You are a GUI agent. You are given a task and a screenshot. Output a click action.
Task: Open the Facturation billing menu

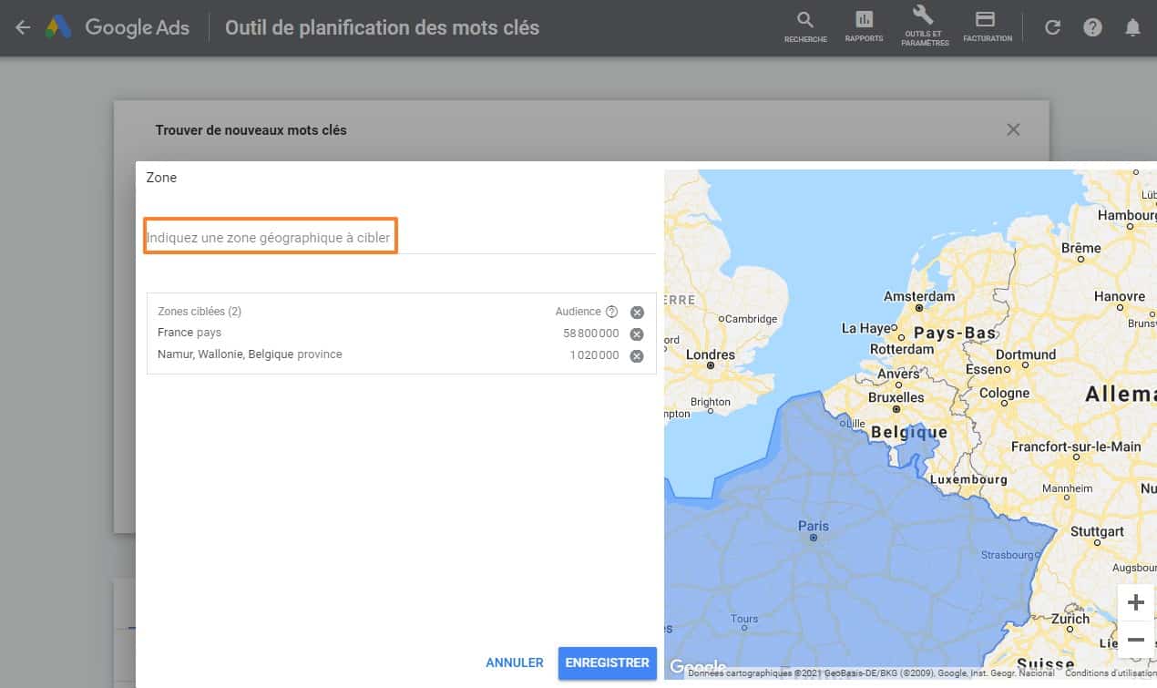(988, 27)
